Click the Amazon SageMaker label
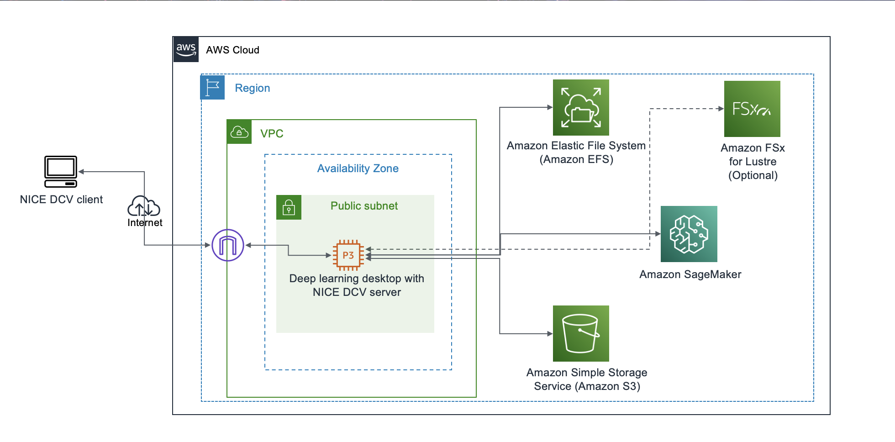 click(x=690, y=274)
